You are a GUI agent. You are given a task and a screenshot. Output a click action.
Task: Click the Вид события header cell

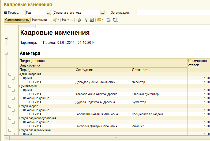click(103, 65)
